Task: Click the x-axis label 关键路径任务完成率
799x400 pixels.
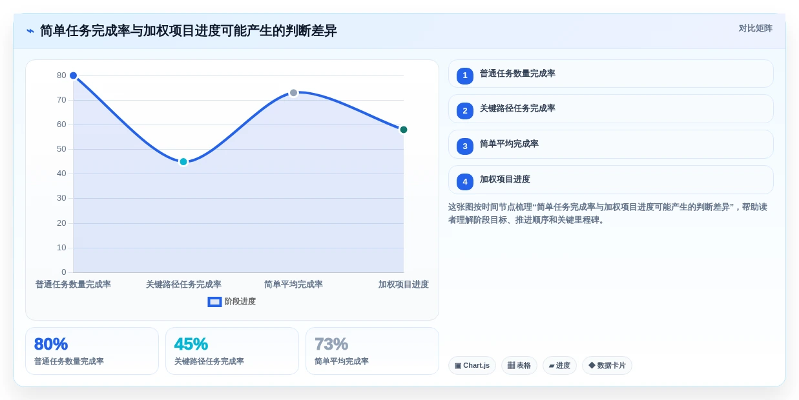Action: coord(183,285)
